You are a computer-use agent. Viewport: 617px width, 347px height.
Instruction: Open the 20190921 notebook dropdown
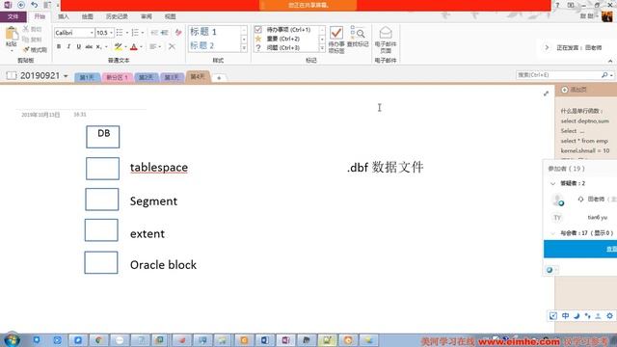coord(66,76)
